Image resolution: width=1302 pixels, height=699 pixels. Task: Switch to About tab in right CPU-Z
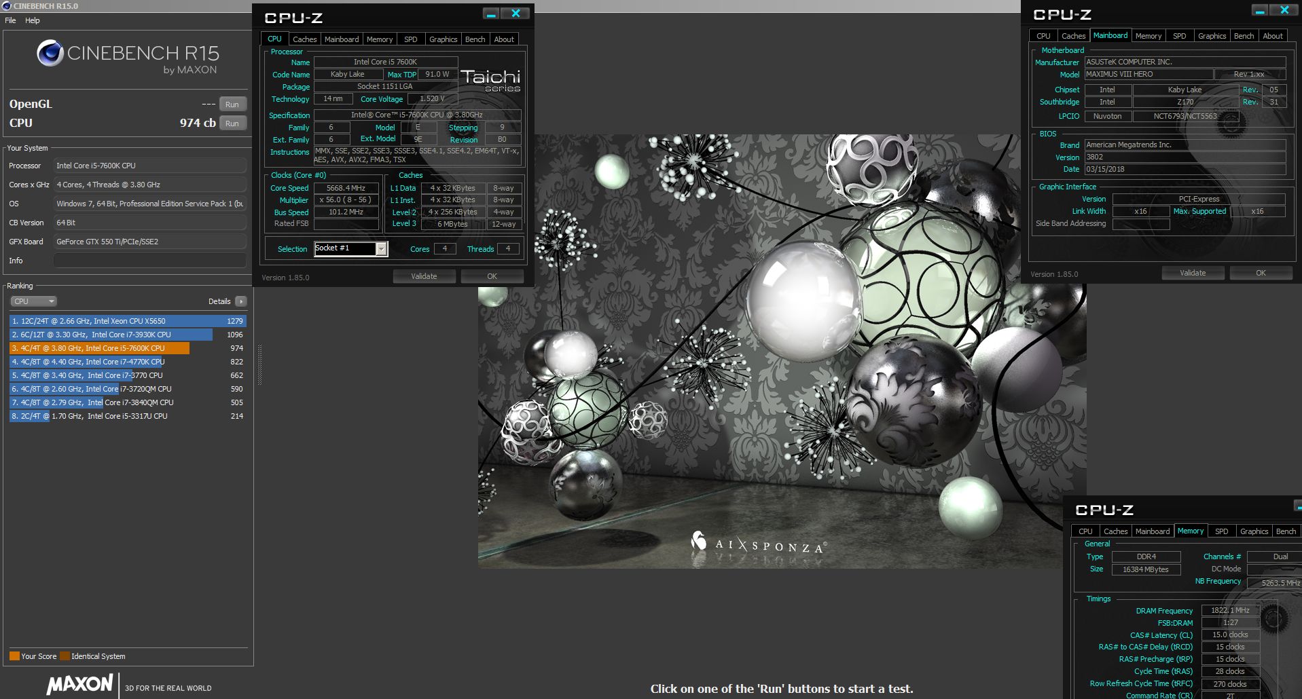click(x=1273, y=36)
